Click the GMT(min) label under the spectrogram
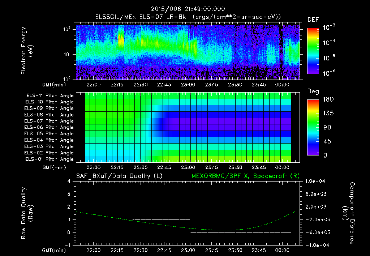This screenshot has width=370, height=256. click(x=54, y=85)
